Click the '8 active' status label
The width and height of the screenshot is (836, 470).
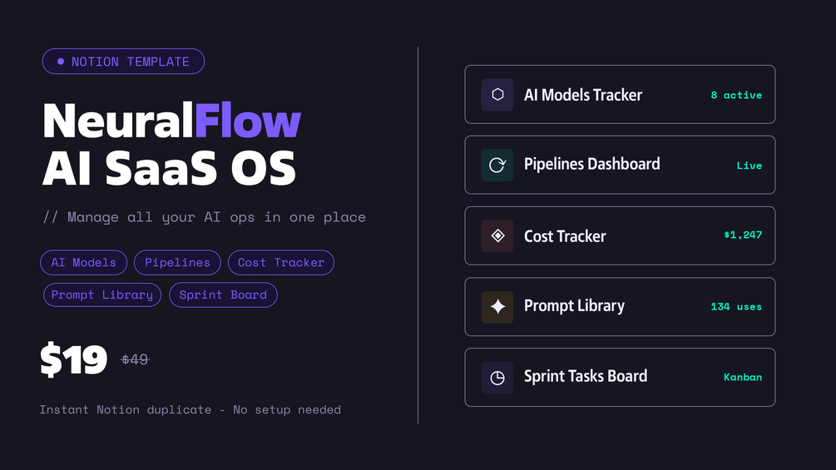coord(736,96)
